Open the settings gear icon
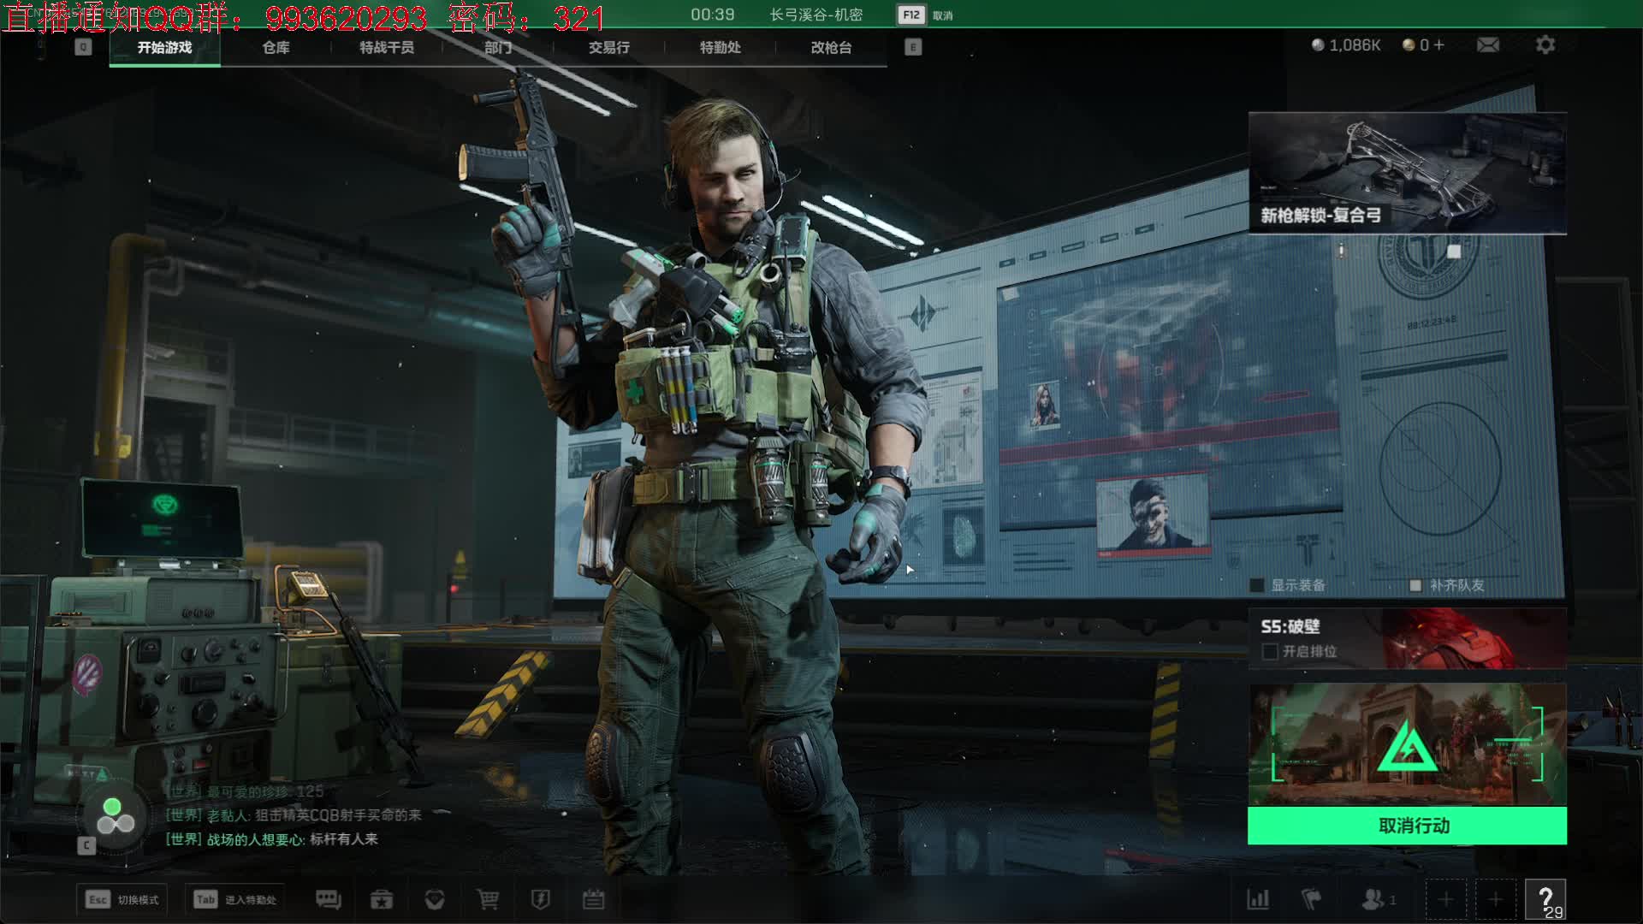Screen dimensions: 1643x924 (x=1545, y=44)
